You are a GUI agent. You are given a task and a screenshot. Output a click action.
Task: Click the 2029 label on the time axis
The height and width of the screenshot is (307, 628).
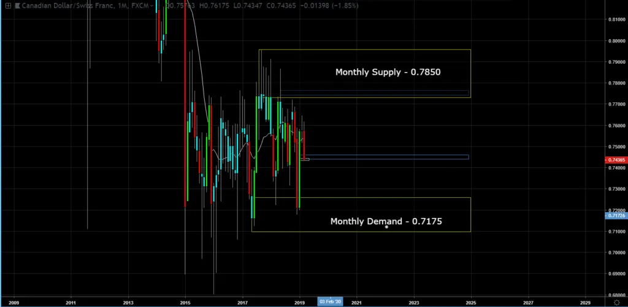(585, 302)
